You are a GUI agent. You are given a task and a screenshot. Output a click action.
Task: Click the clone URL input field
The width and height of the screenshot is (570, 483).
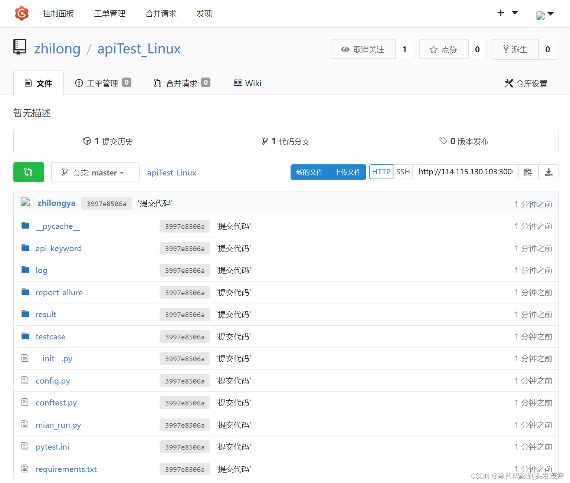[x=465, y=172]
